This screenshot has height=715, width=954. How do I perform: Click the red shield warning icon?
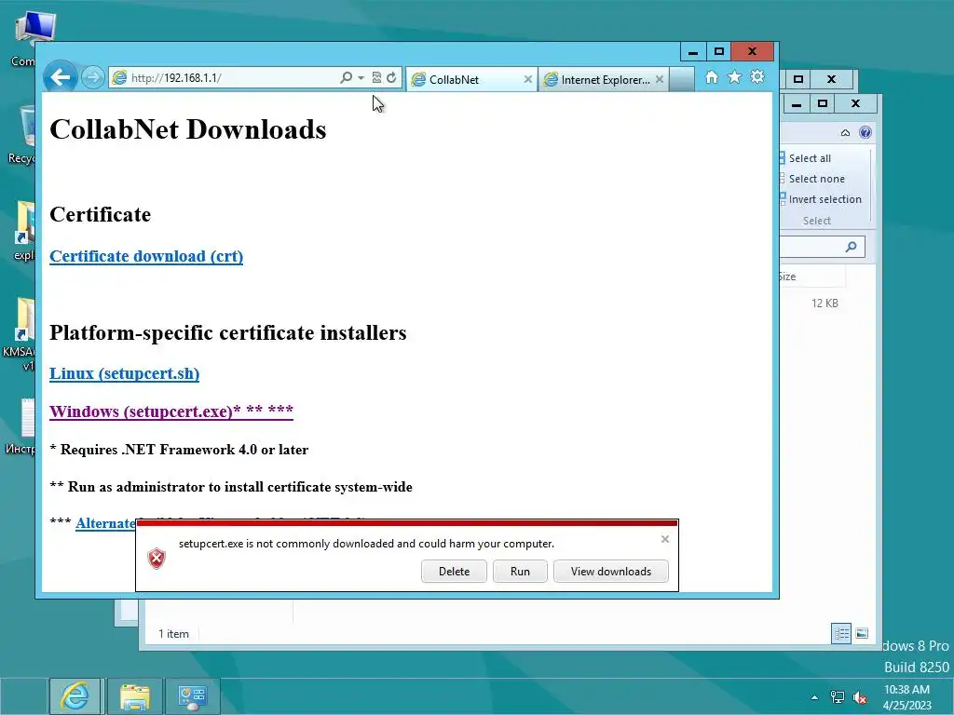157,559
